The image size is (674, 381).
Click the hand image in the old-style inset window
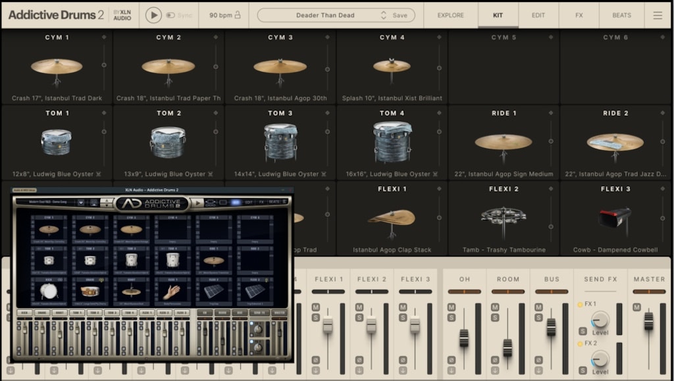pos(172,292)
